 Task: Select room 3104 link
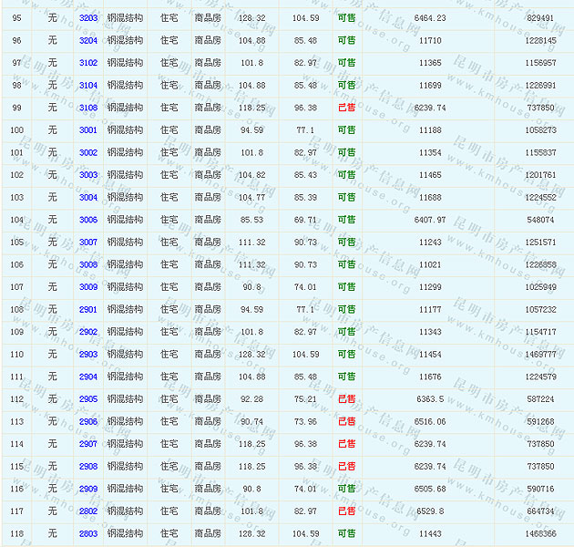coord(88,86)
